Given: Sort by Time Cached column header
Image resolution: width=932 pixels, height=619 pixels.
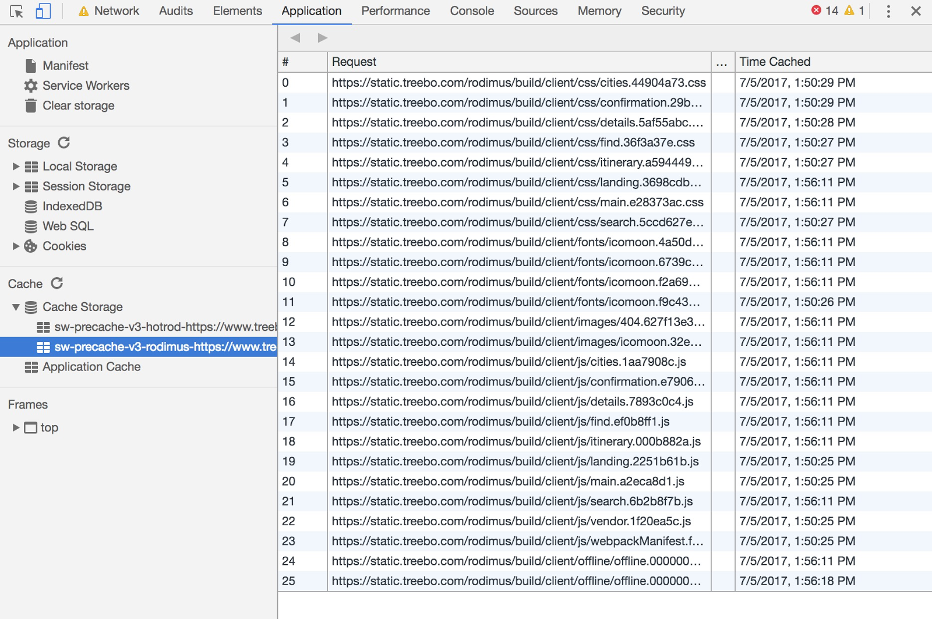Looking at the screenshot, I should [x=775, y=62].
